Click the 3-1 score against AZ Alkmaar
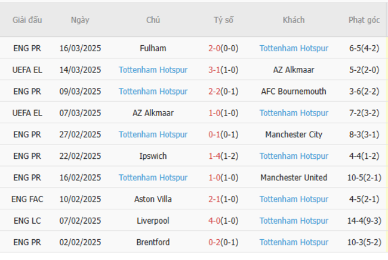 (x=214, y=70)
